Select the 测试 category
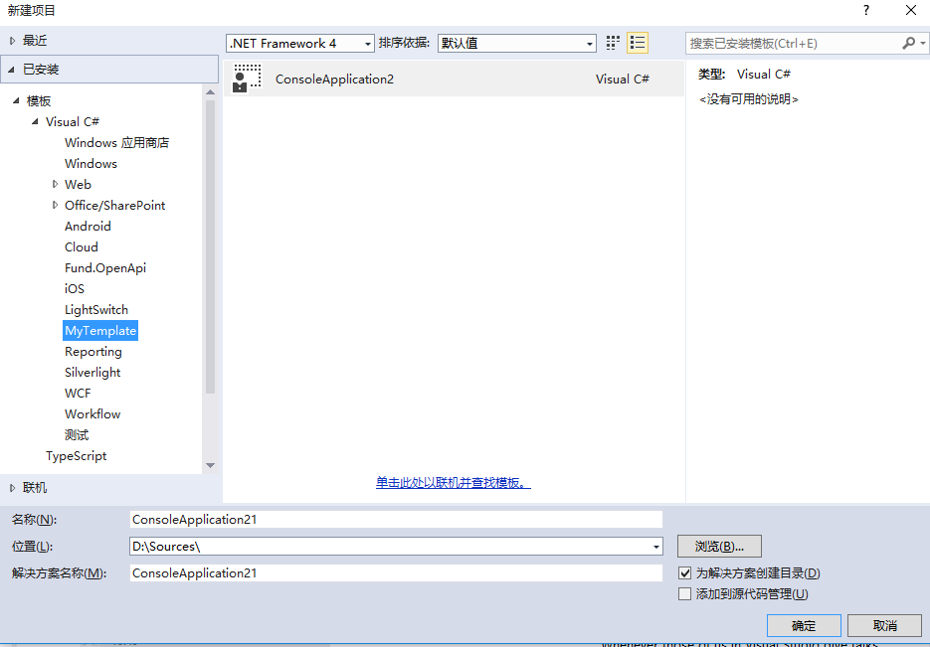The width and height of the screenshot is (930, 647). pos(77,435)
